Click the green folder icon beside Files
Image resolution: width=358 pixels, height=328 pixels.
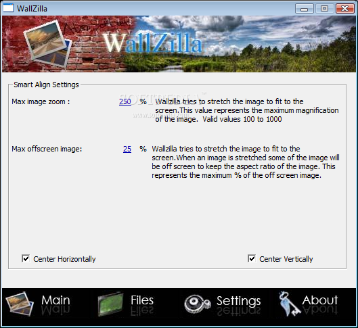point(110,304)
